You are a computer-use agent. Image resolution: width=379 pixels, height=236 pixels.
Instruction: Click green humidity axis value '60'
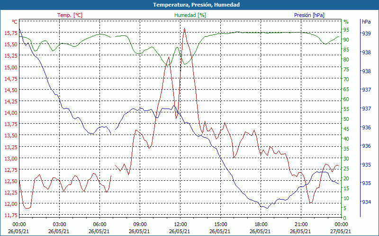click(x=346, y=99)
